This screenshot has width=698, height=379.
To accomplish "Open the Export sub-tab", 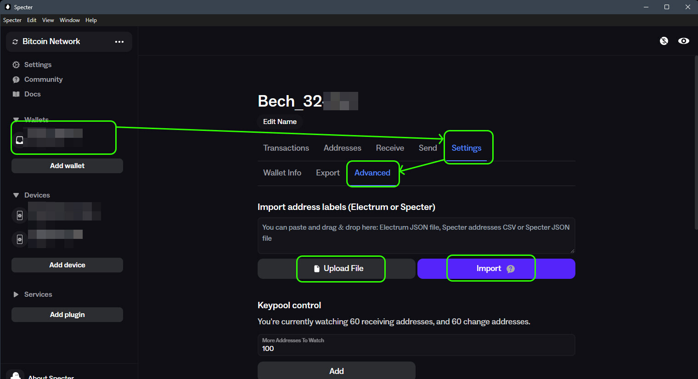I will (328, 173).
